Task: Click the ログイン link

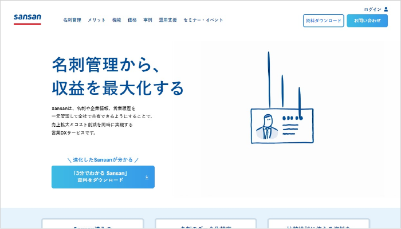Action: point(372,10)
